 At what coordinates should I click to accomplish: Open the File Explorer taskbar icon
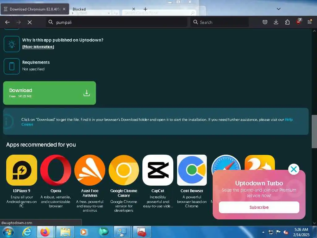(x=65, y=232)
